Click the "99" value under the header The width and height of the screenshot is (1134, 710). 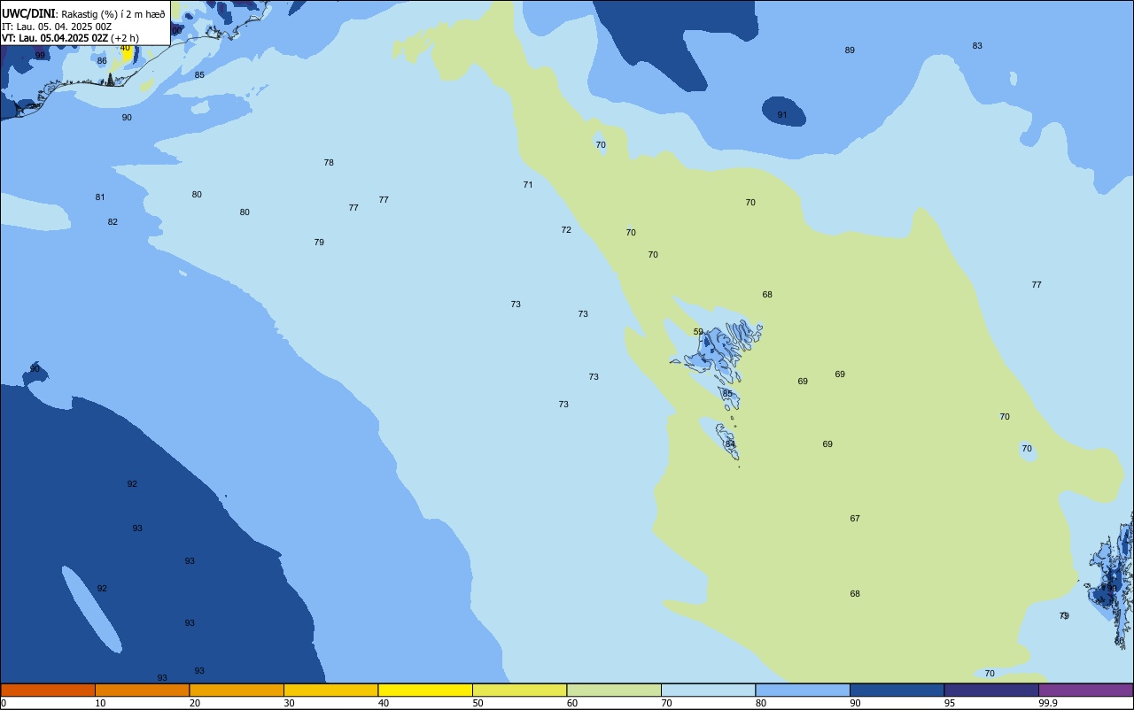[x=40, y=56]
